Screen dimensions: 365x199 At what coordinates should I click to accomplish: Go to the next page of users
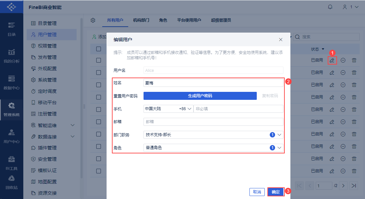[x=343, y=185]
